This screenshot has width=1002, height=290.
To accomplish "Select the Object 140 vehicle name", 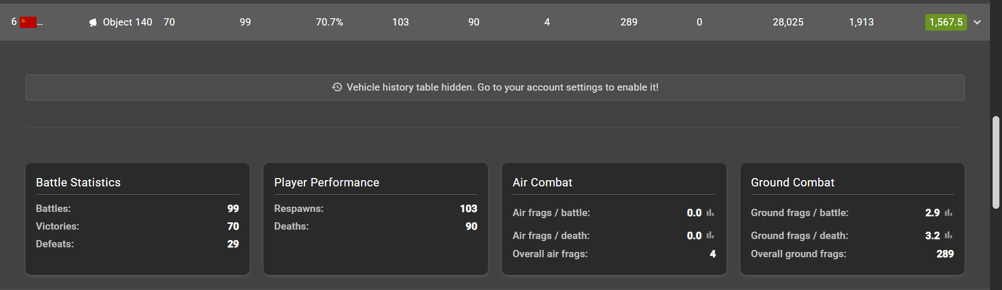I will click(x=127, y=22).
